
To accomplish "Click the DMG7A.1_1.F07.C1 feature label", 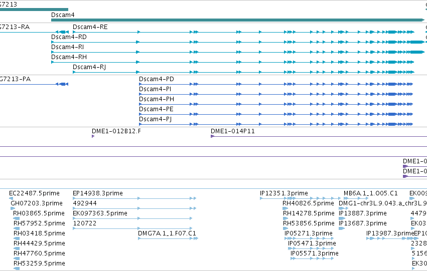I will pos(167,233).
